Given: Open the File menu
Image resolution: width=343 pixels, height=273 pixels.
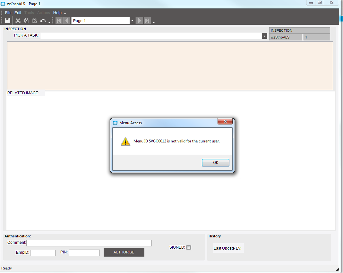Looking at the screenshot, I should click(8, 13).
